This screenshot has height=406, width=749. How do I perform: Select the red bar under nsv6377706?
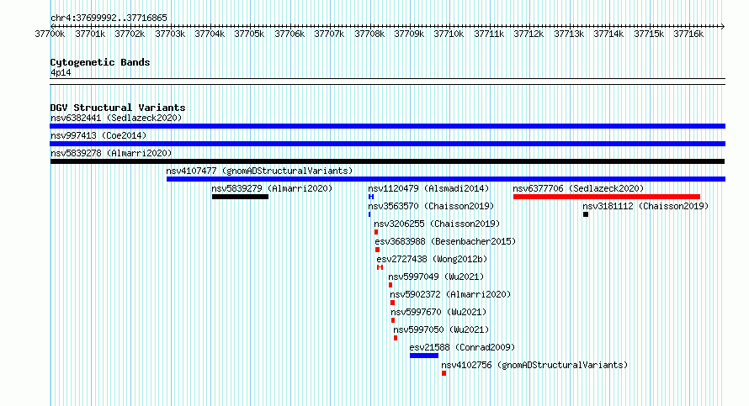[607, 197]
